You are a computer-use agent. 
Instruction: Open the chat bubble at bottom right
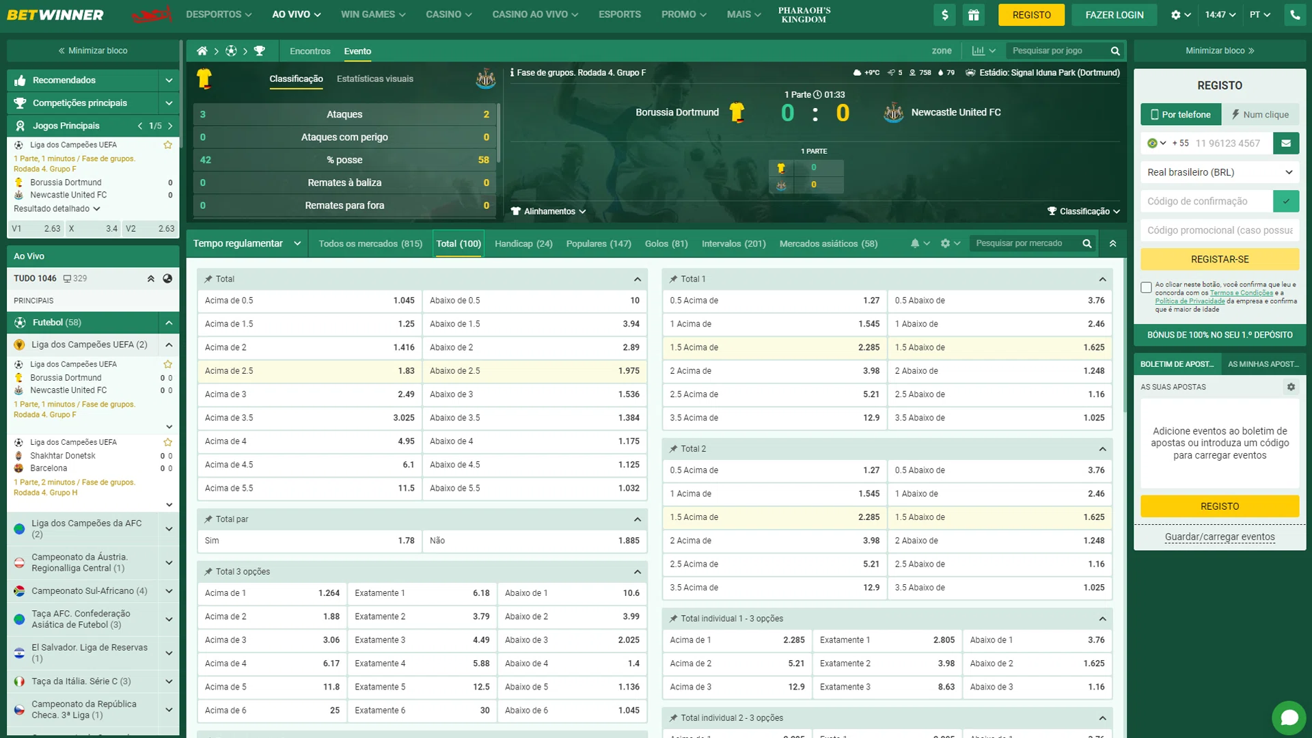(x=1289, y=717)
